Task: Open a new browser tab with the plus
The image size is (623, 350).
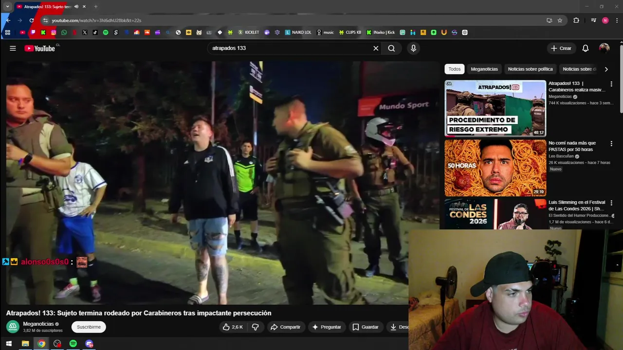Action: [x=95, y=6]
